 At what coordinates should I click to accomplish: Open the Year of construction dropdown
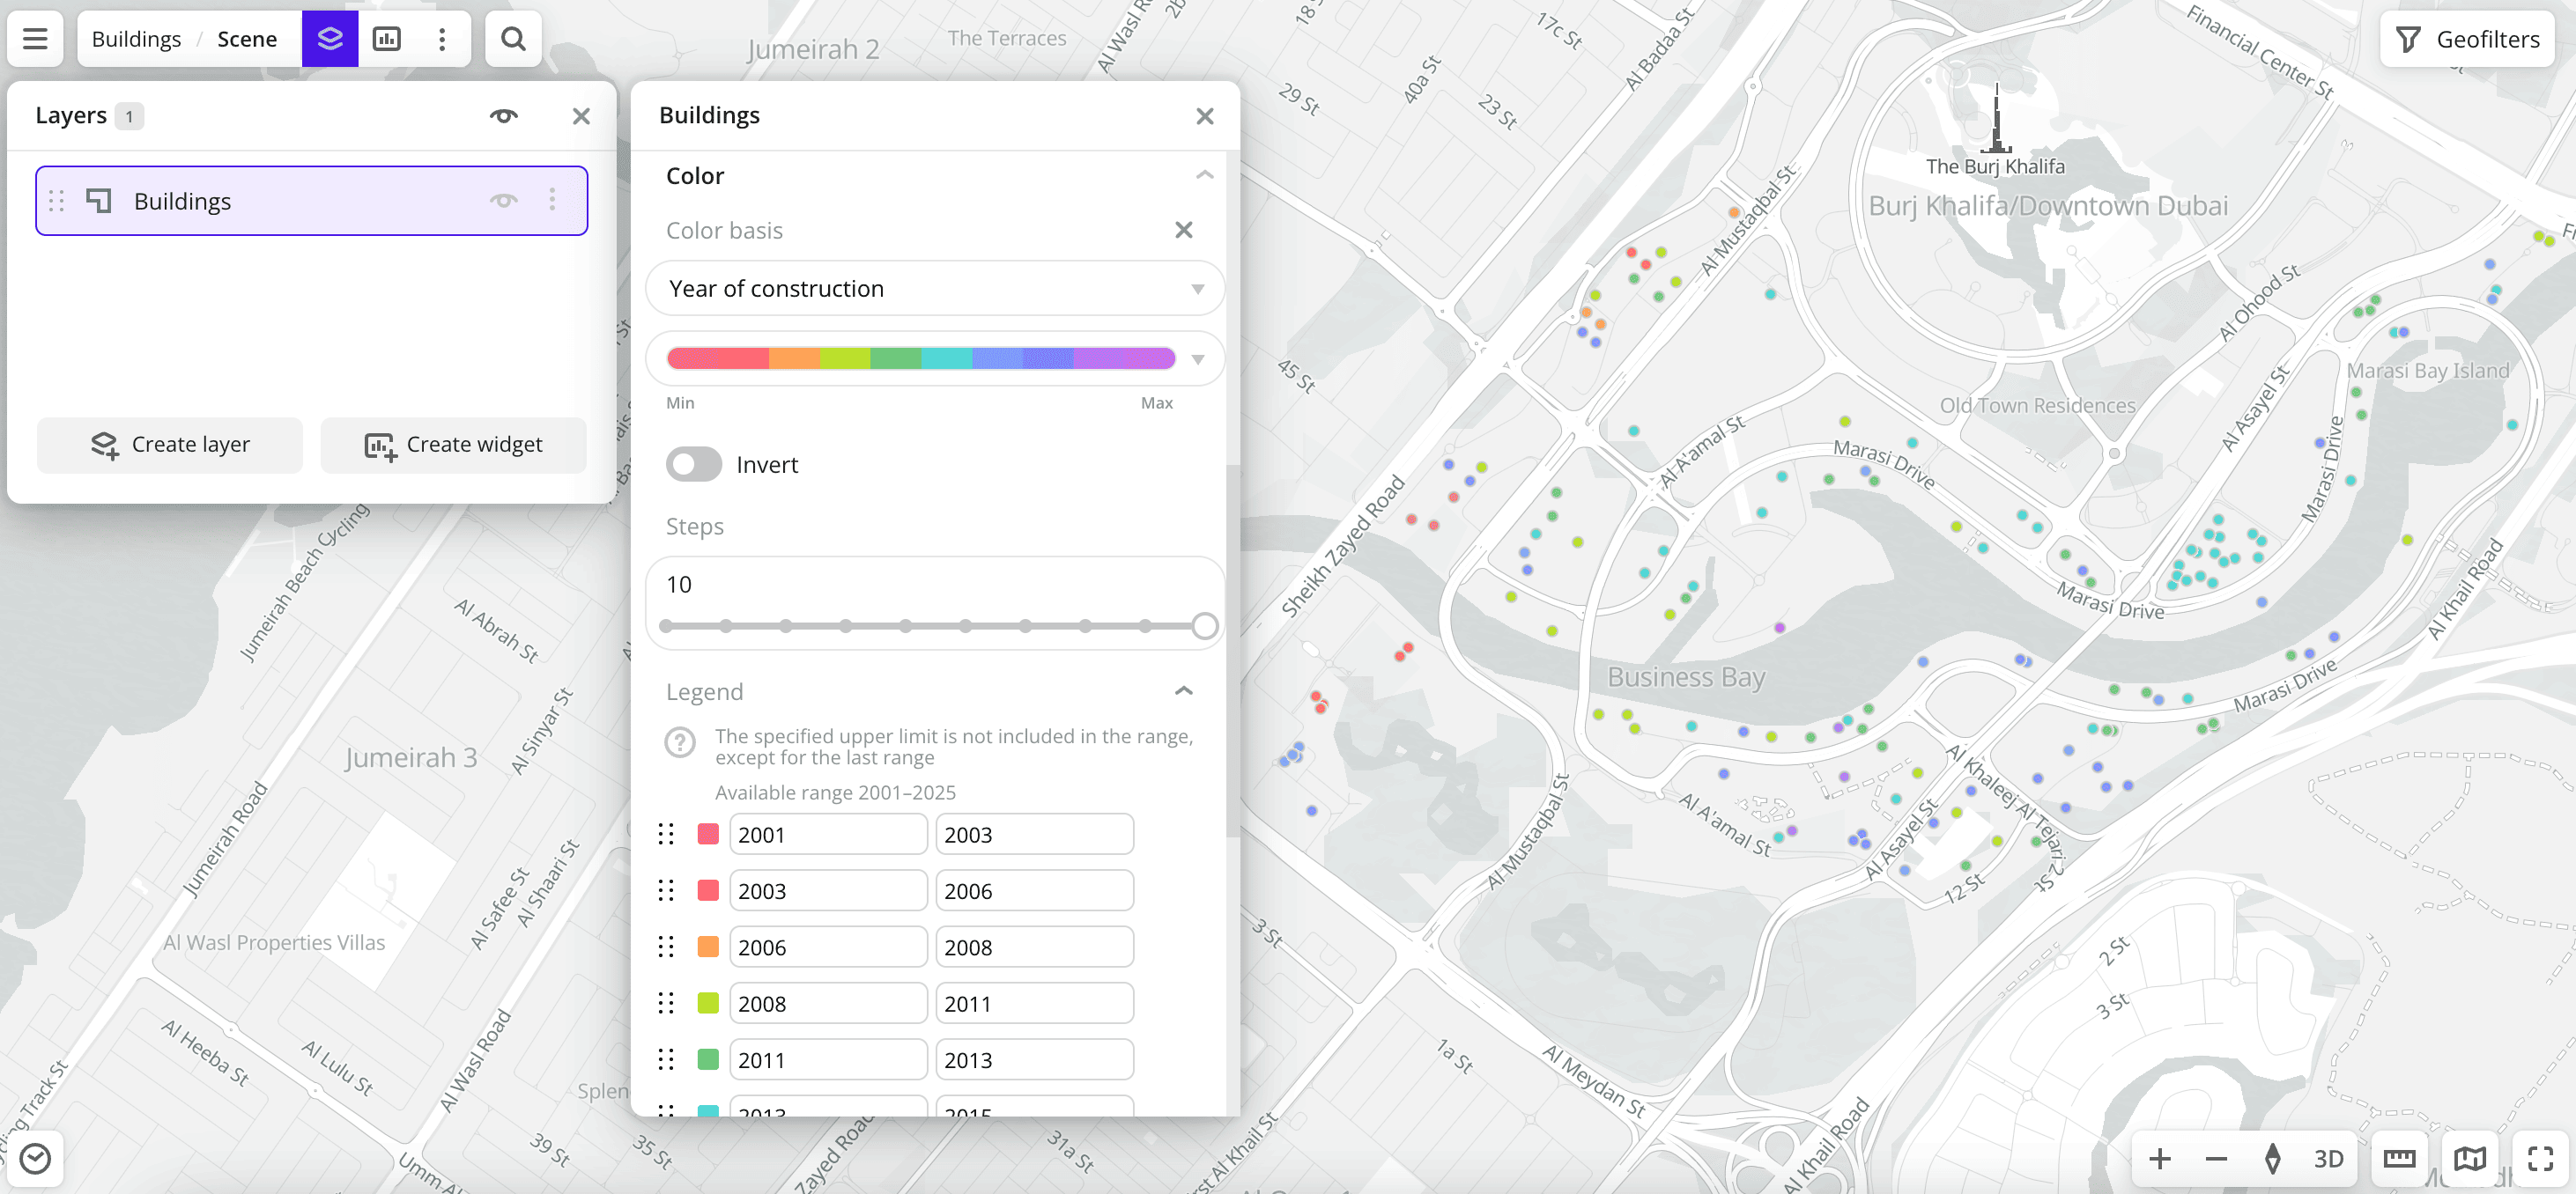[935, 289]
